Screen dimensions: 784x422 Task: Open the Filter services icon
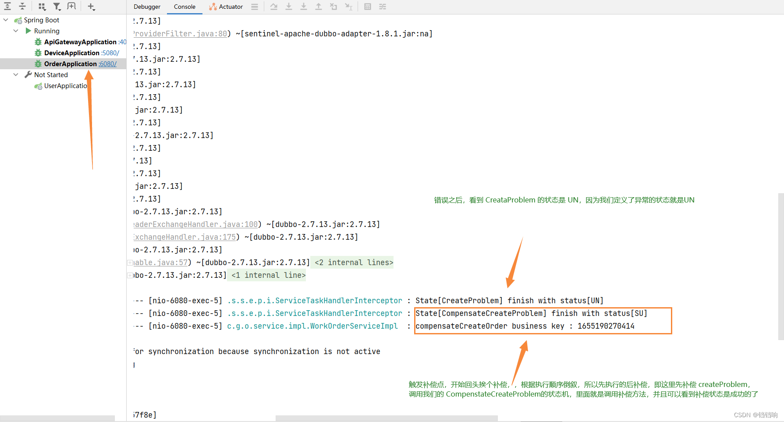57,6
